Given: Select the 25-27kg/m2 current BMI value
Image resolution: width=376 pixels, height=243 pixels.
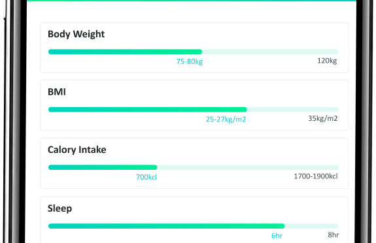Looking at the screenshot, I should [226, 120].
